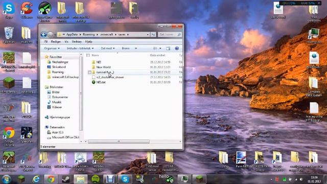This screenshot has height=184, width=327.
Task: Open Spotify from taskbar
Action: [x=96, y=179]
